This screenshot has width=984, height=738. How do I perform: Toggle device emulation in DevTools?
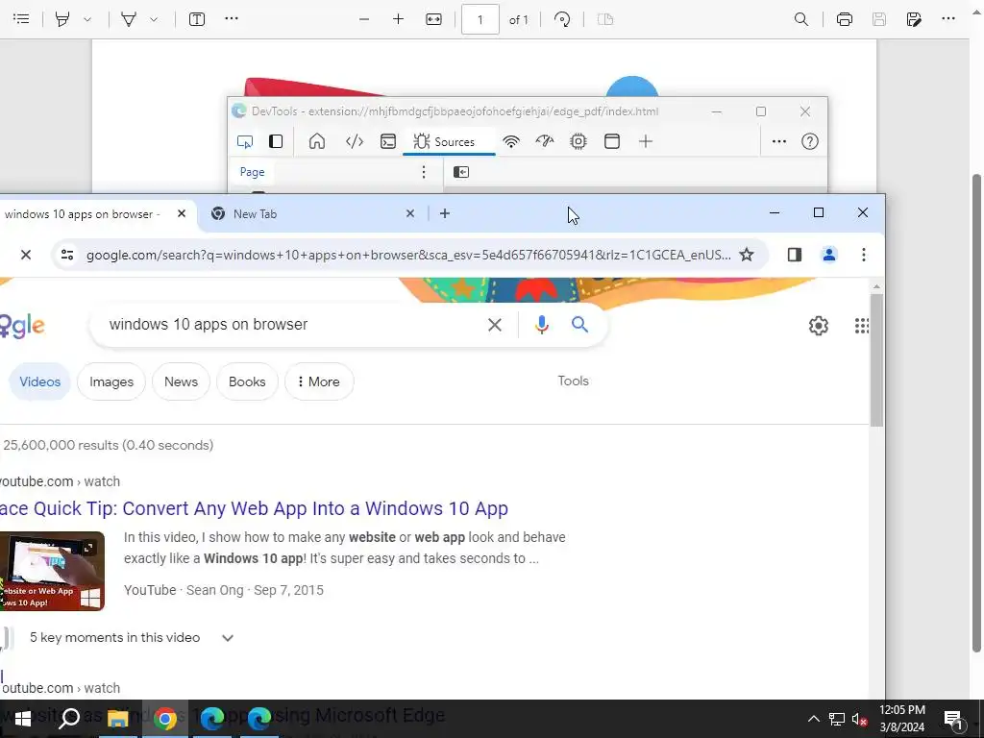pyautogui.click(x=276, y=142)
